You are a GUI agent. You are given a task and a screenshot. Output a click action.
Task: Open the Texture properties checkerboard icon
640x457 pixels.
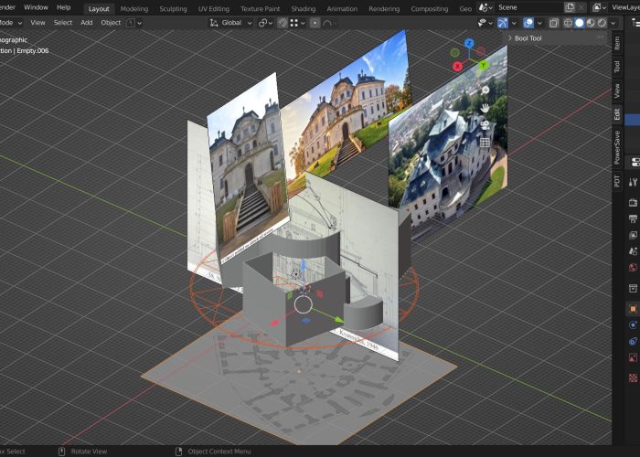[633, 377]
